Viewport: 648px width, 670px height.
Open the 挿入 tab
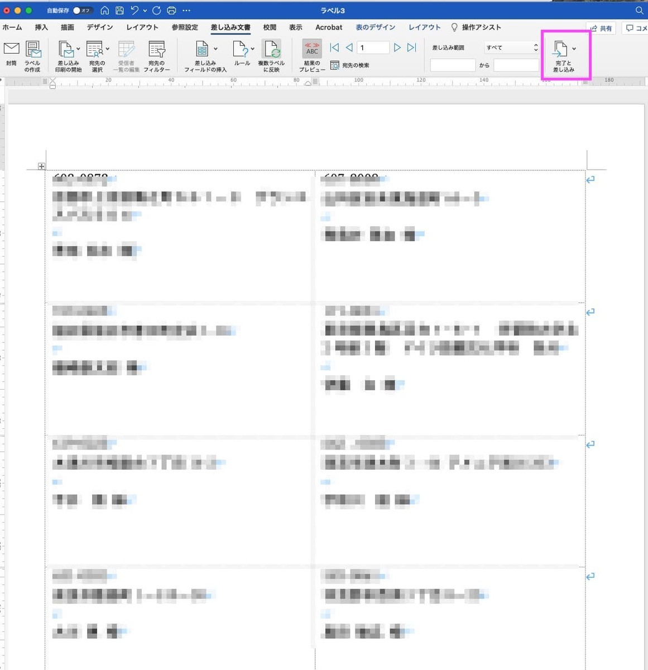coord(41,27)
